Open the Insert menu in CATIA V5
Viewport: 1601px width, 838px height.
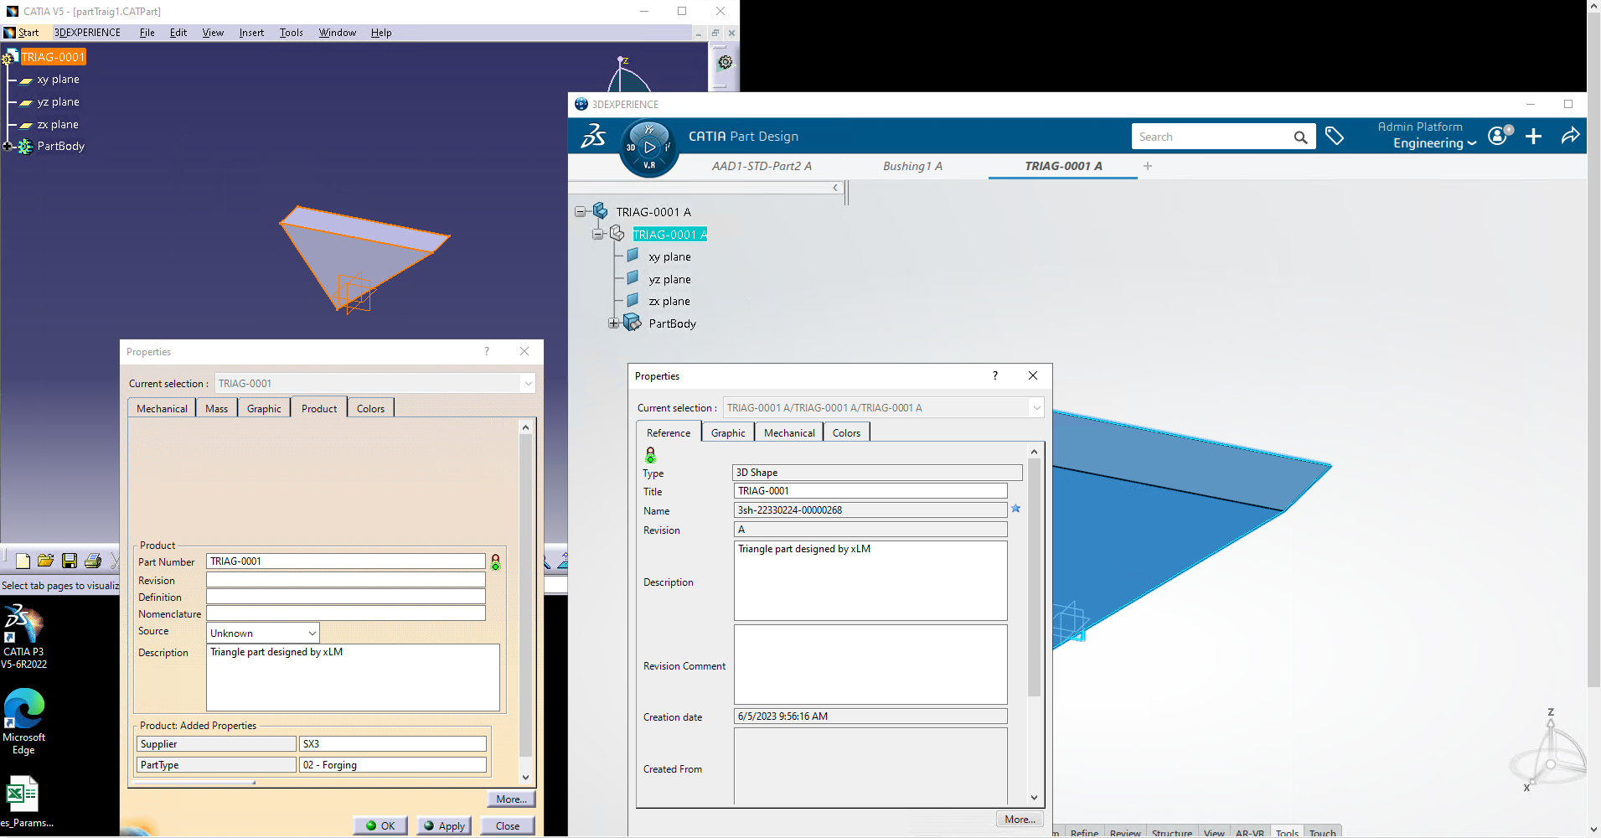pos(251,33)
